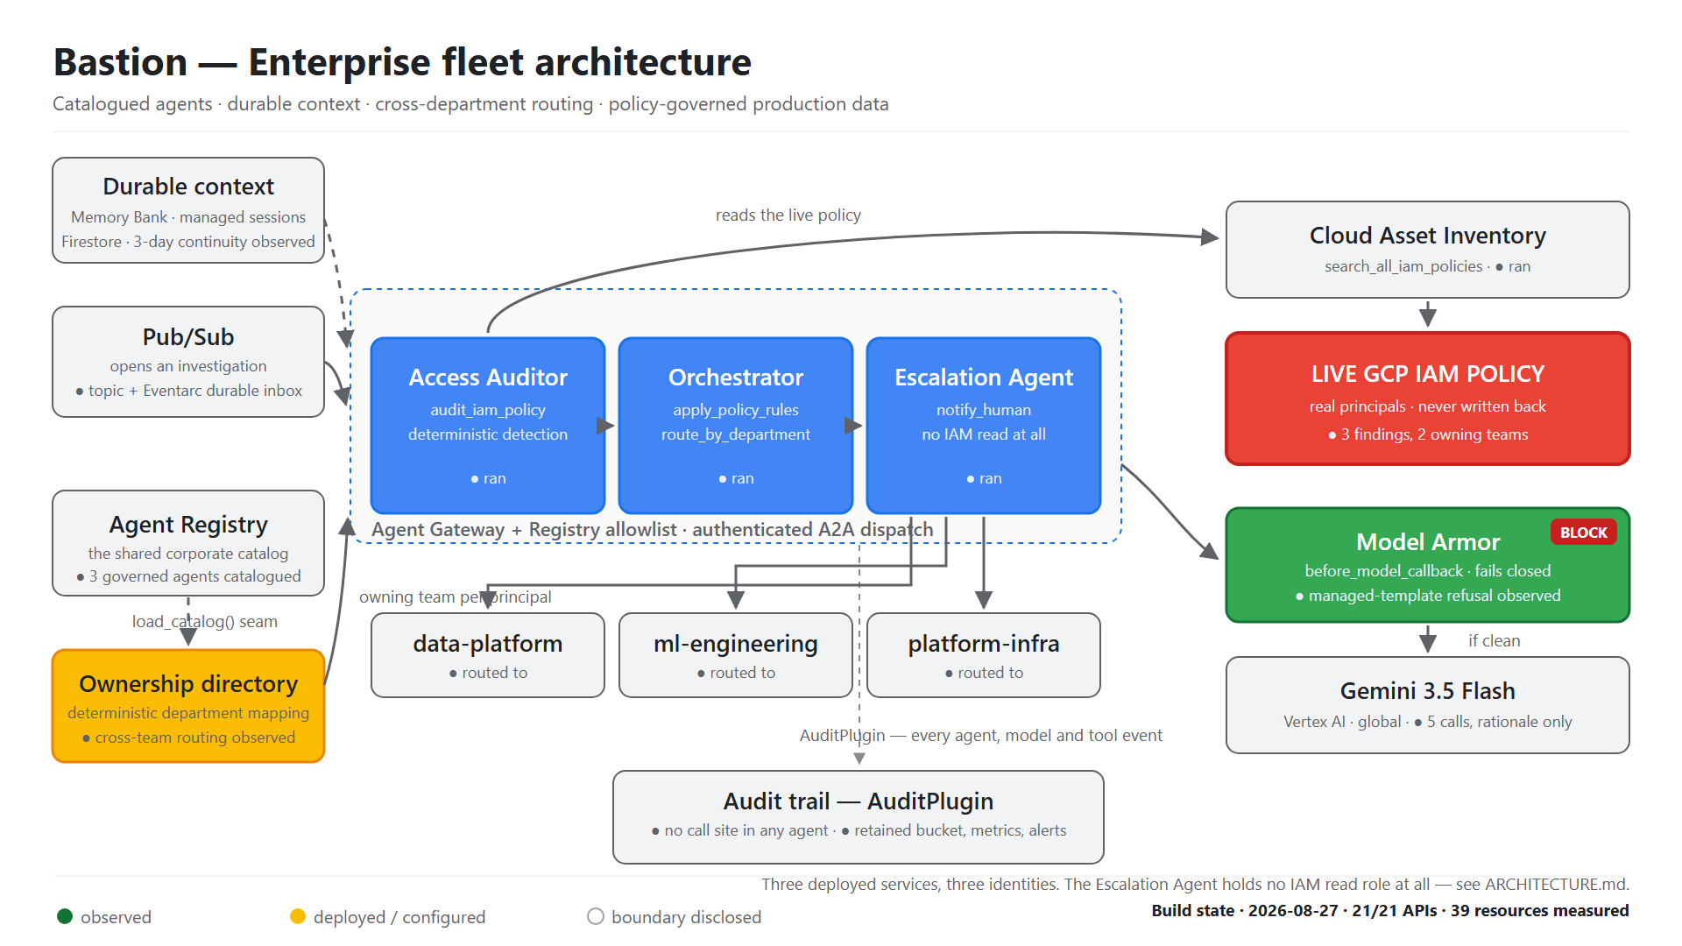Open the Agent Registry box

pos(188,543)
